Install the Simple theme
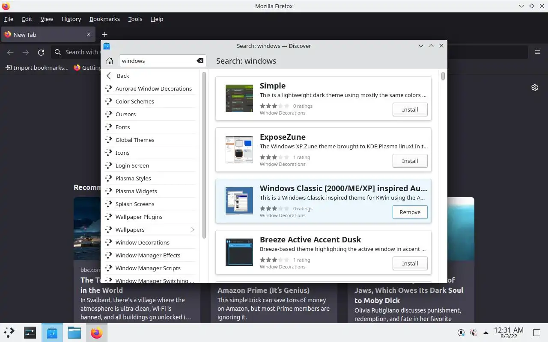The width and height of the screenshot is (548, 342). coord(410,109)
